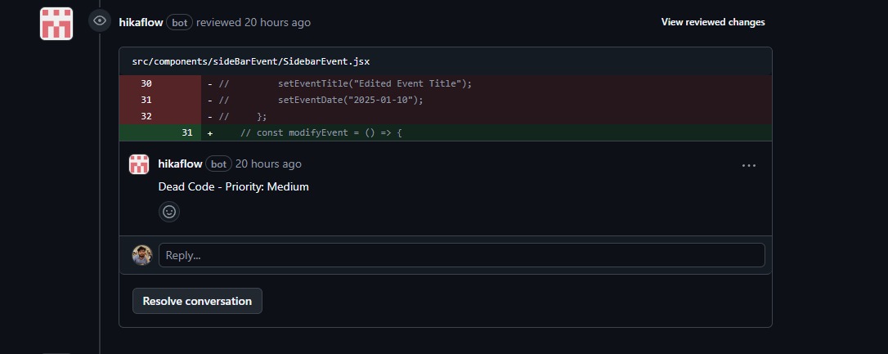Click the large hikaflow avatar at top-left
888x354 pixels.
56,24
